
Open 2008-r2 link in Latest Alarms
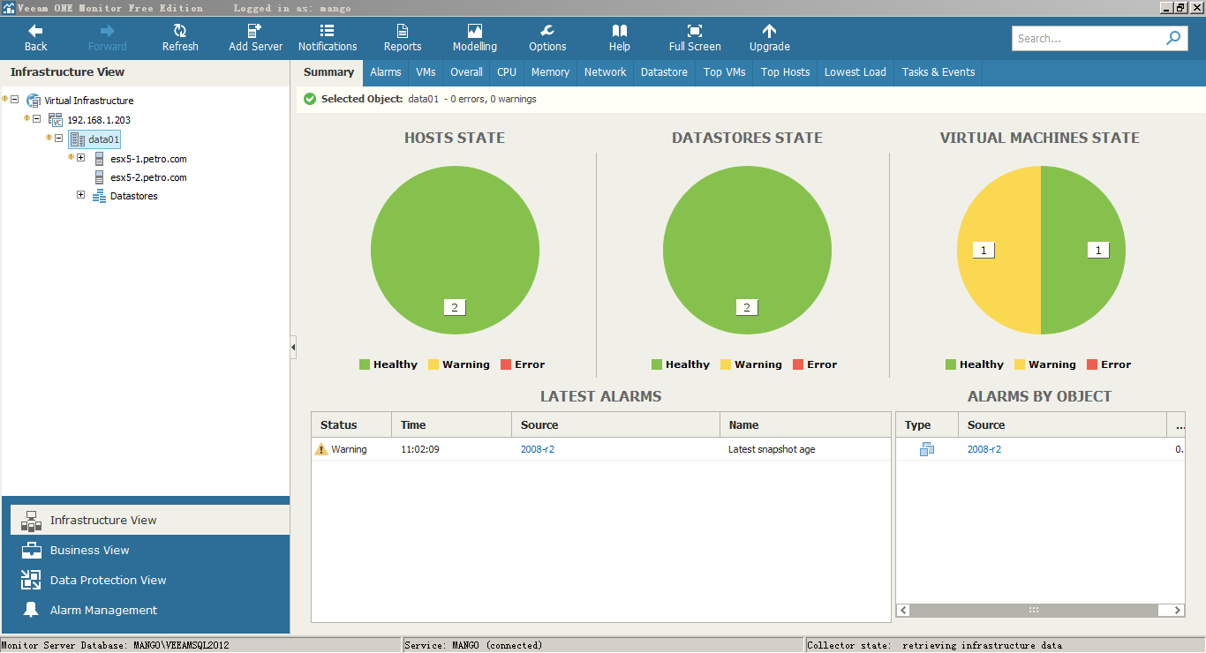tap(538, 449)
